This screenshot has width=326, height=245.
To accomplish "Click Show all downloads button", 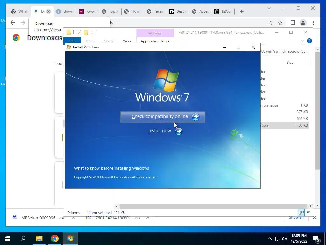I will coord(296,218).
